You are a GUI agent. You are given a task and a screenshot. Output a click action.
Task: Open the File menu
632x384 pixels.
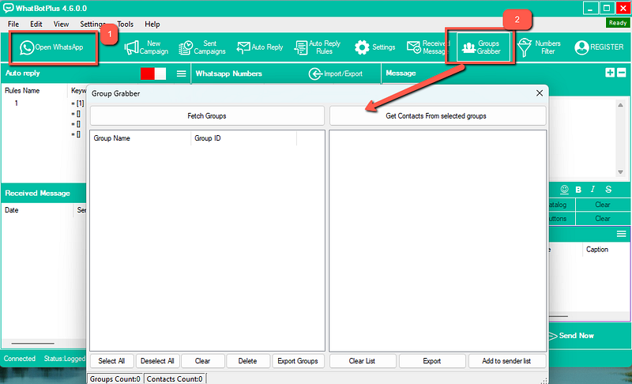(13, 24)
